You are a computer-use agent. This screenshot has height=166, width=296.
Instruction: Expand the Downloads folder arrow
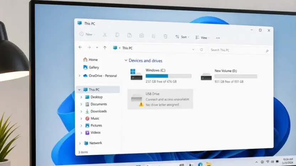click(x=81, y=111)
